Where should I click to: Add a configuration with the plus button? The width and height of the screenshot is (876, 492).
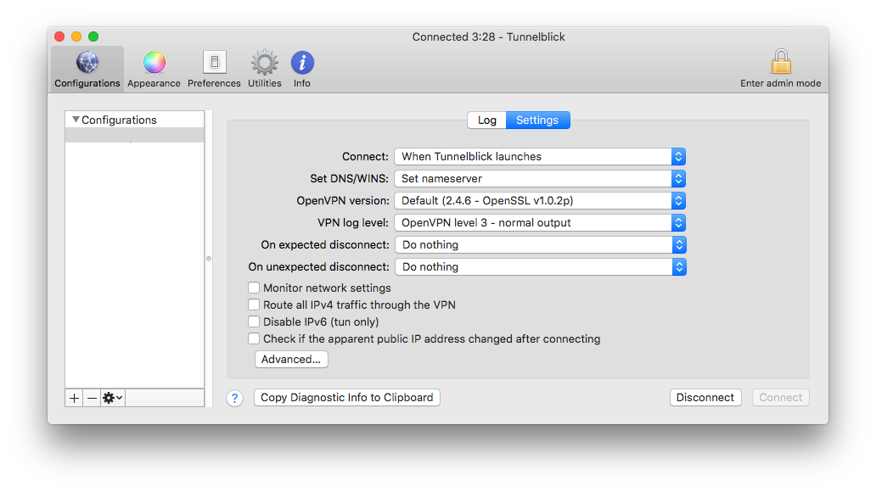point(74,398)
